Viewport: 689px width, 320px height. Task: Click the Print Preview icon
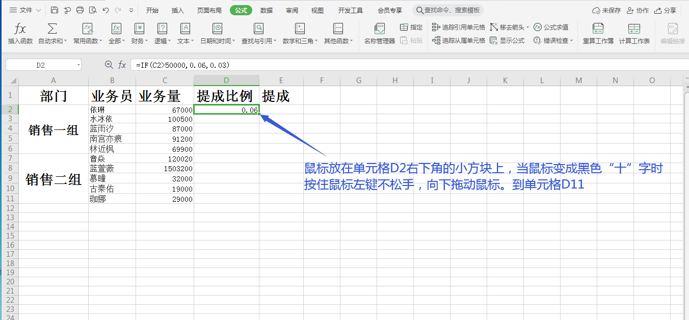click(93, 10)
